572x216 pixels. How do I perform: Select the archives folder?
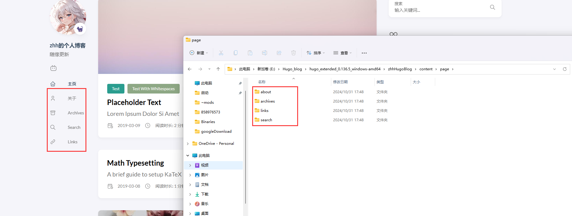[x=268, y=101]
